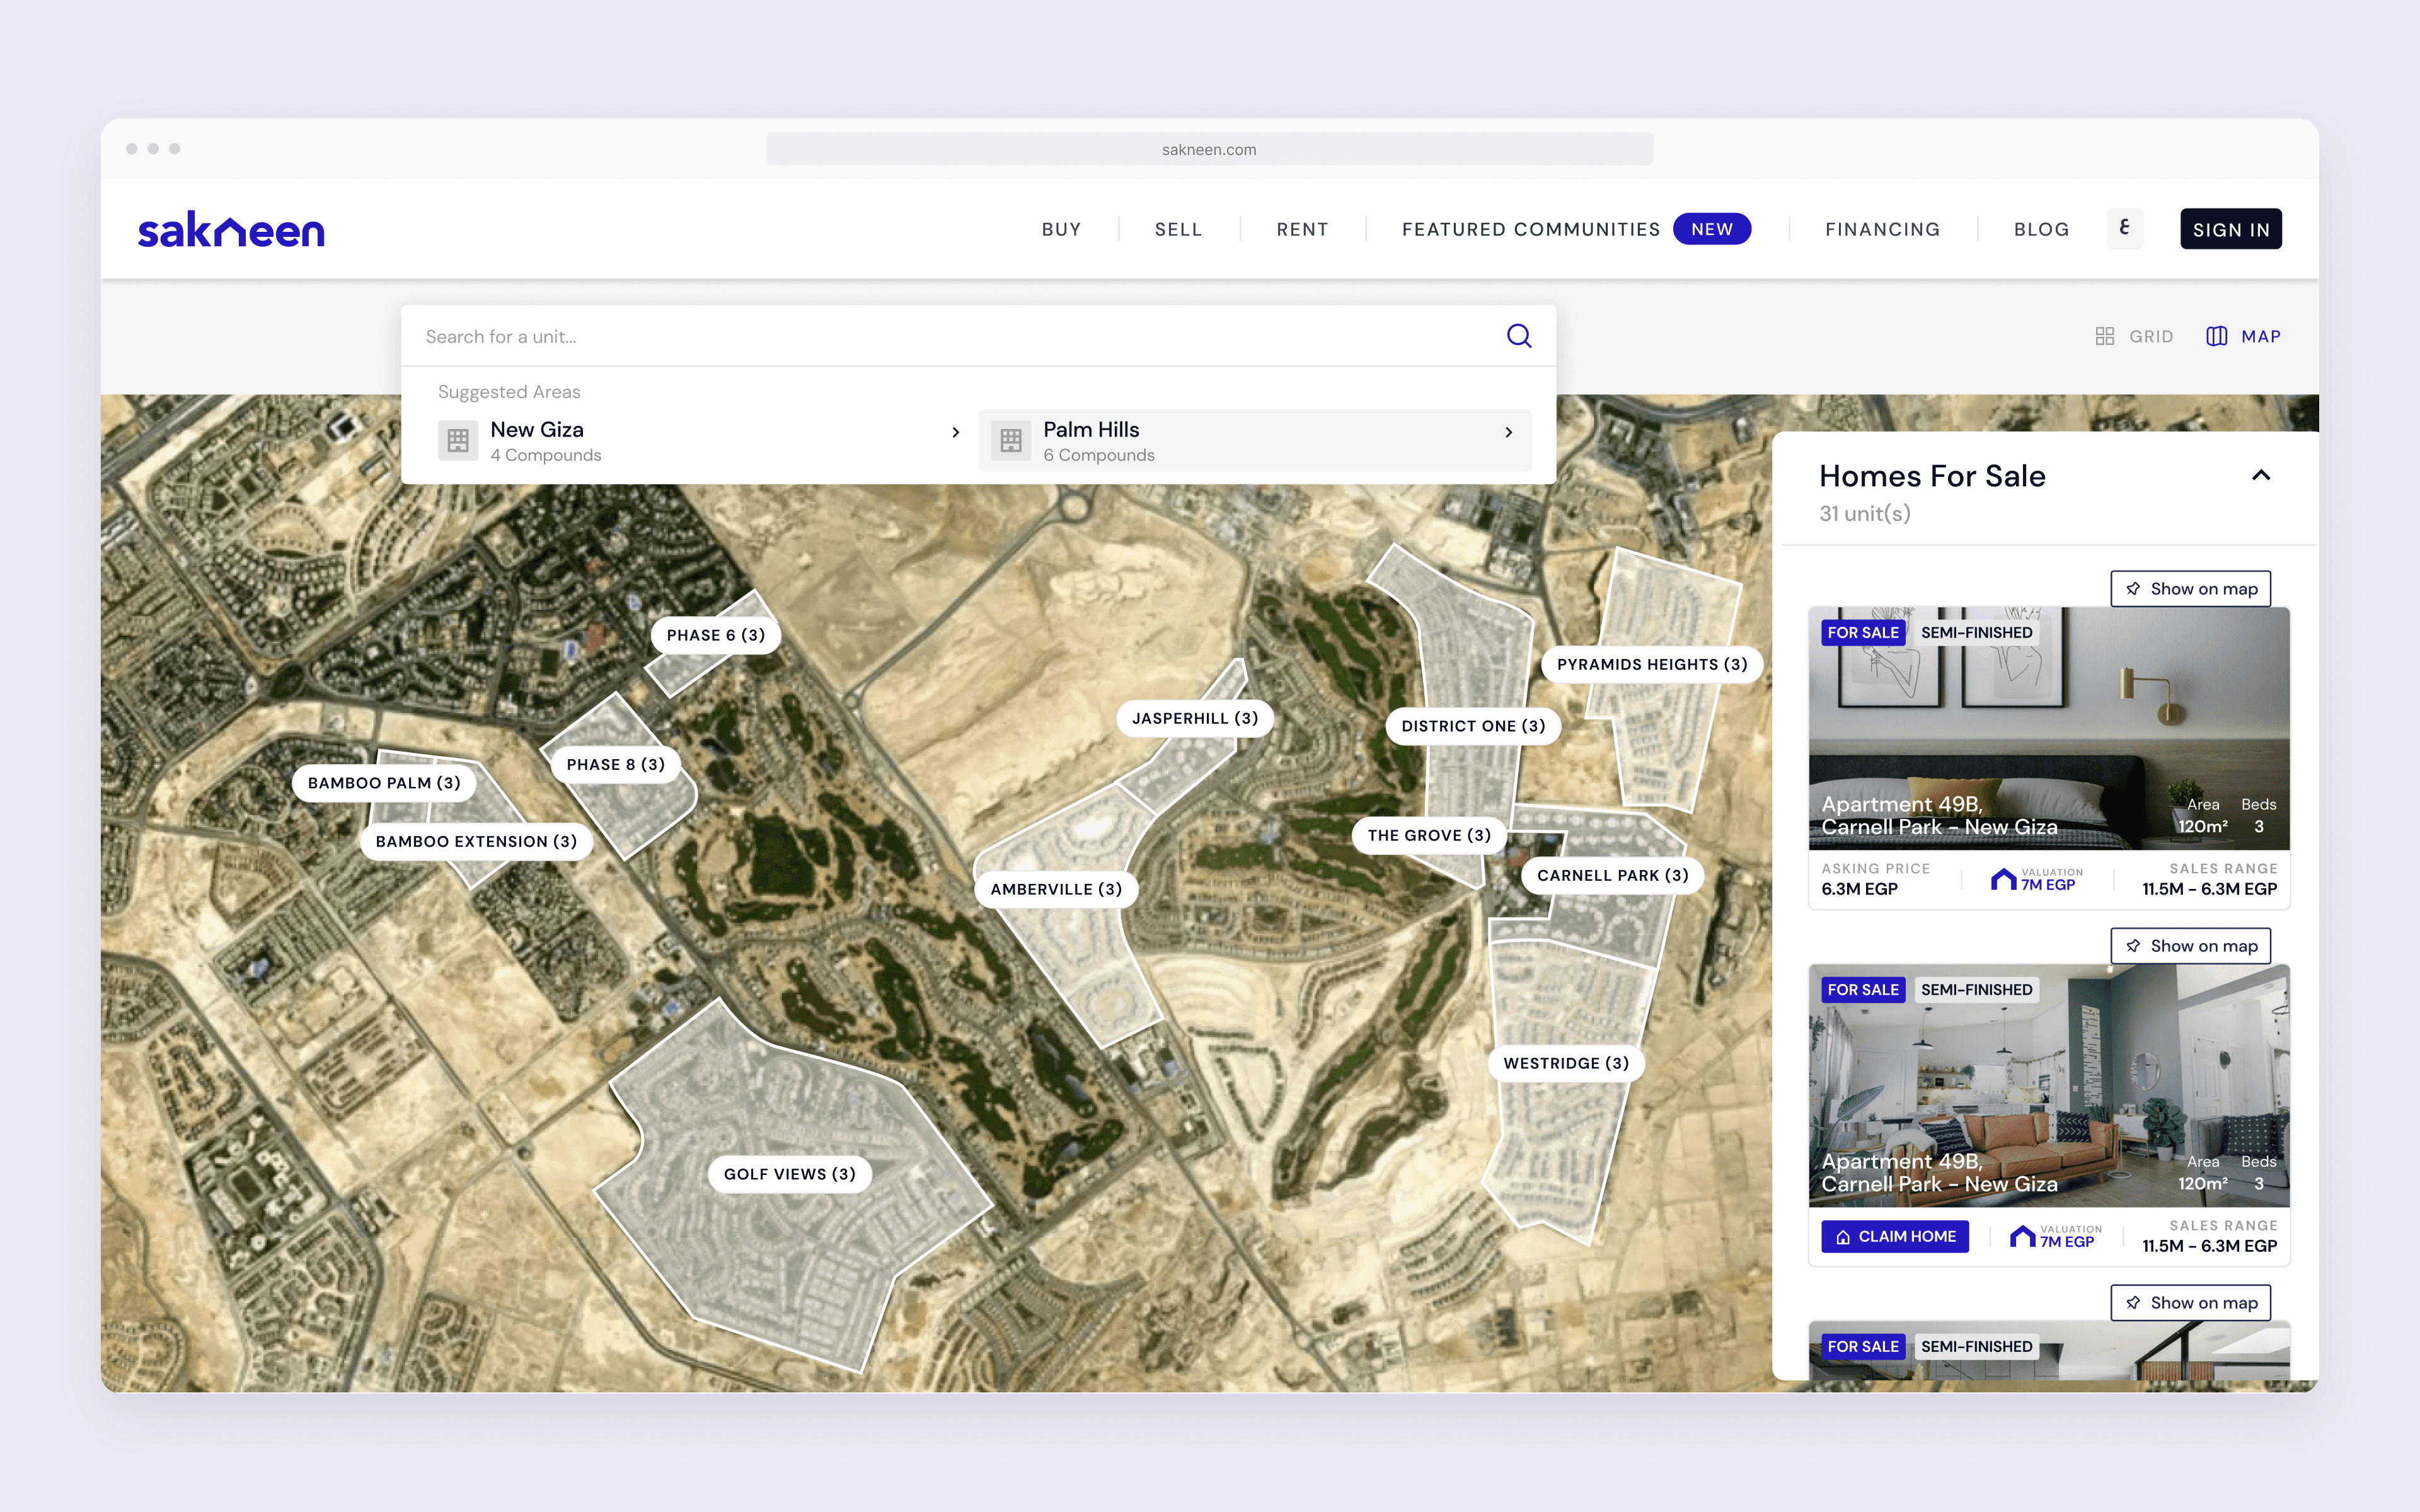Click the Sakneen logo

pyautogui.click(x=231, y=230)
